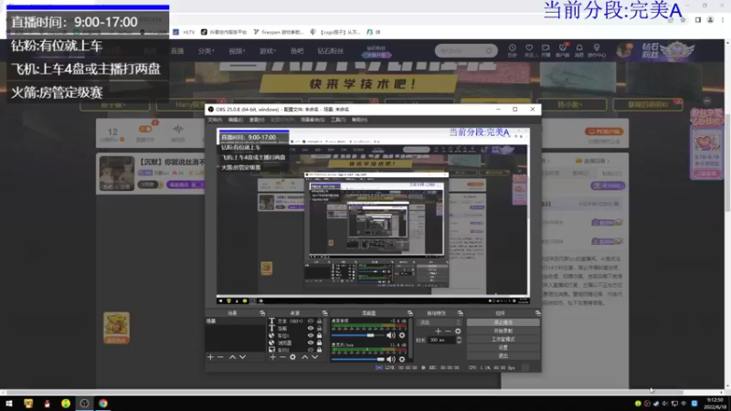Screen dimensions: 731x411
Task: Pop out the Controls dock panel
Action: click(x=537, y=313)
